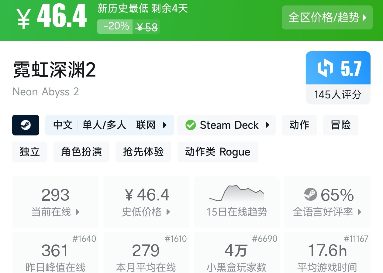383x273 pixels.
Task: Tap the -20% discount badge
Action: pos(115,26)
